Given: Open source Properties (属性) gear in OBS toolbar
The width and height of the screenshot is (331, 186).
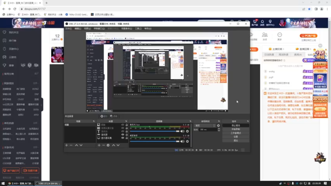Looking at the screenshot, I should pos(104,116).
